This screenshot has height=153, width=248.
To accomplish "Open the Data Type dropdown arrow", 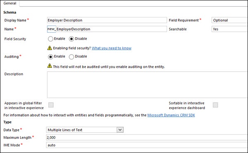I will click(120, 130).
